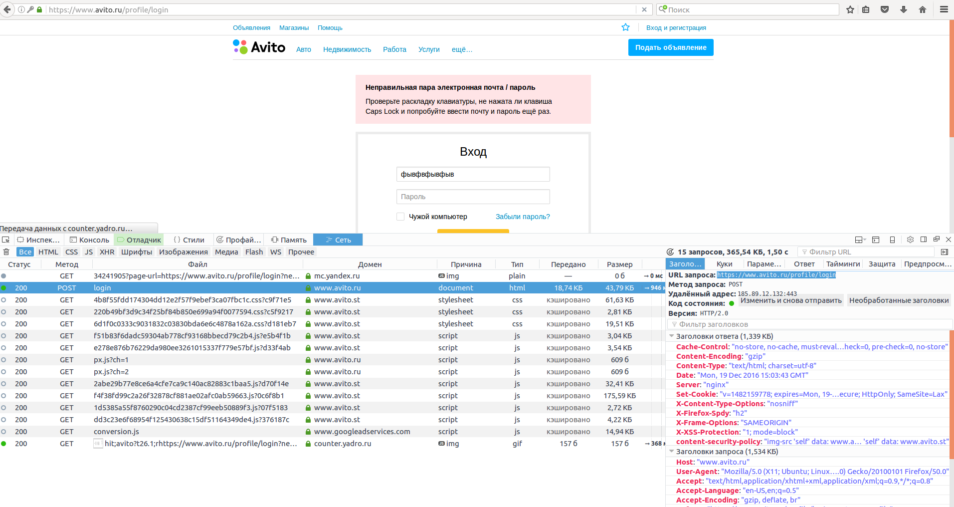The width and height of the screenshot is (954, 507).
Task: Switch to the 'Стили' devtools tab
Action: click(189, 240)
